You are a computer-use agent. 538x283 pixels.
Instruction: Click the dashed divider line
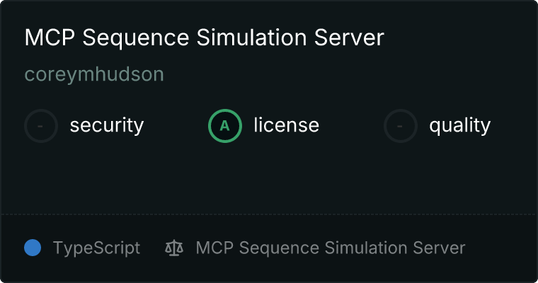[x=269, y=214]
